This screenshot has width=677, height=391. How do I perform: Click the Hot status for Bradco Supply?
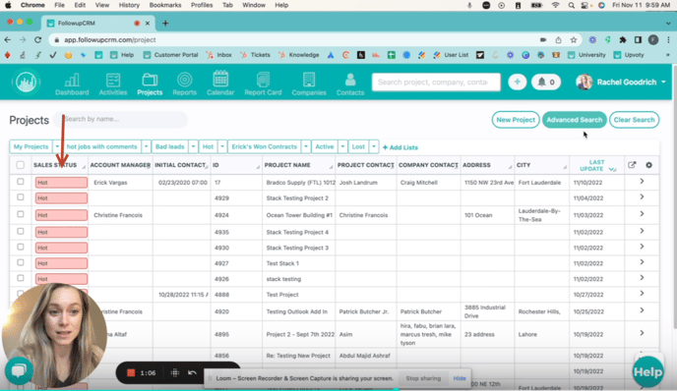pyautogui.click(x=61, y=183)
